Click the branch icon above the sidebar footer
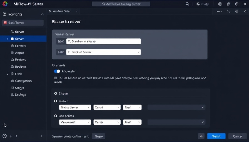The height and width of the screenshot is (142, 249). click(x=5, y=125)
